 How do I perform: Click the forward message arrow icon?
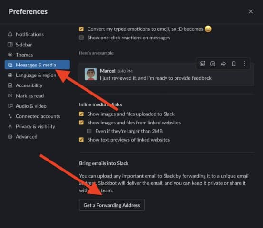(223, 64)
